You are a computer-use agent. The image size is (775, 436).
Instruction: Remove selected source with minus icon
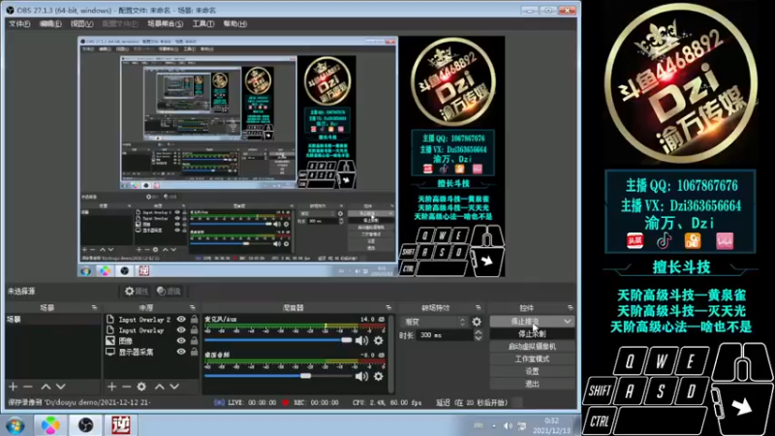pos(127,387)
